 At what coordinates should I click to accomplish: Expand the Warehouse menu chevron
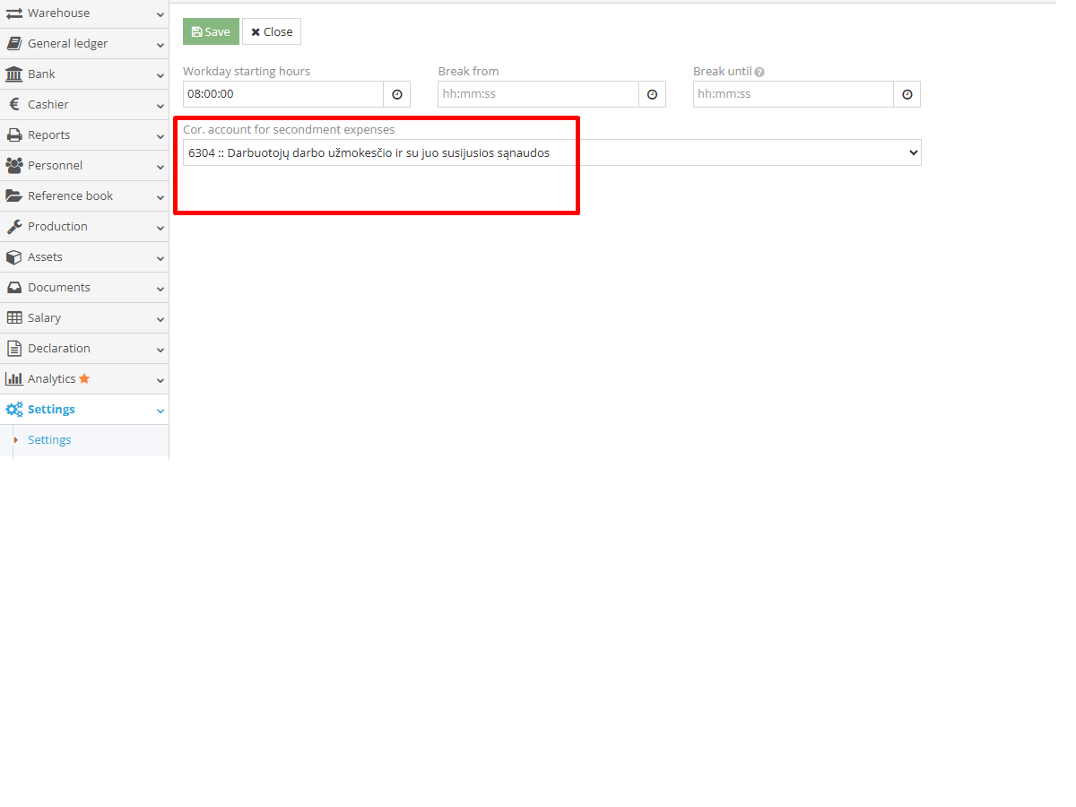coord(160,14)
